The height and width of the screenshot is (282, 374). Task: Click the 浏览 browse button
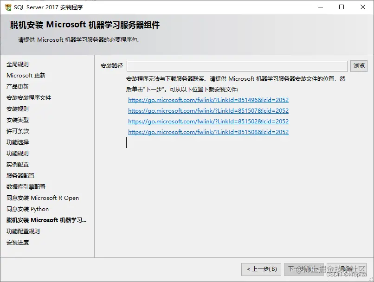[x=359, y=66]
